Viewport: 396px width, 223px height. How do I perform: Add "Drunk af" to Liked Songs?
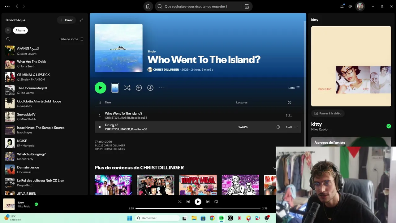pyautogui.click(x=278, y=127)
